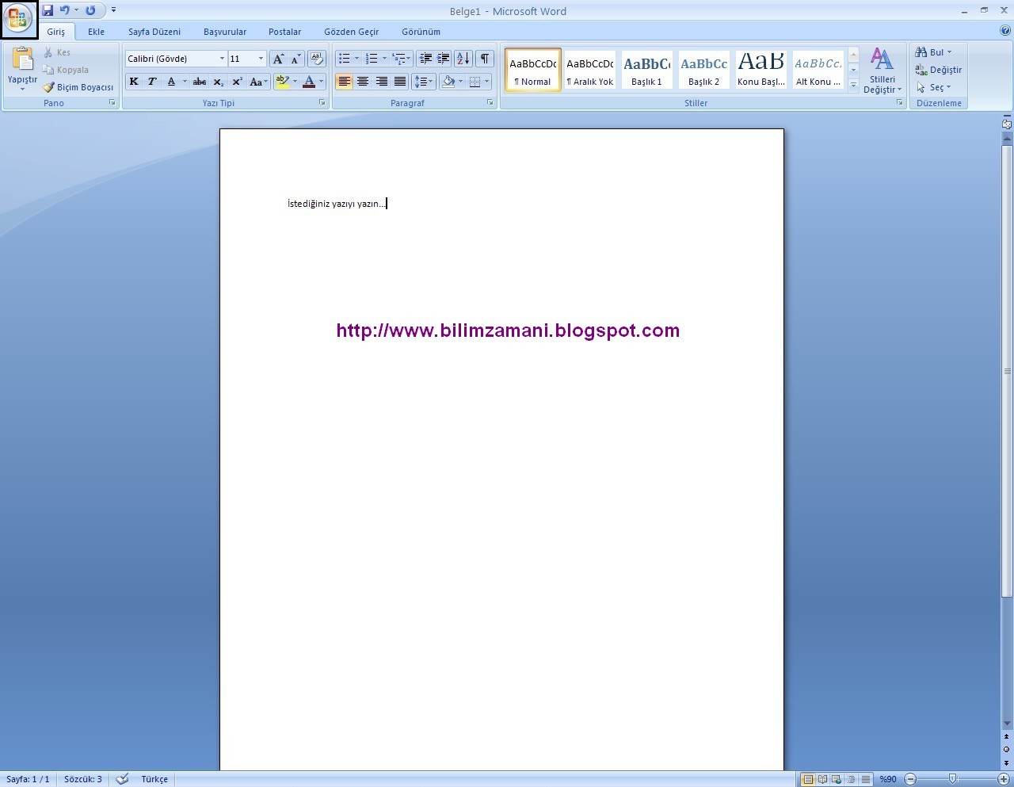Open the round Office button menu
This screenshot has width=1014, height=787.
(x=18, y=19)
